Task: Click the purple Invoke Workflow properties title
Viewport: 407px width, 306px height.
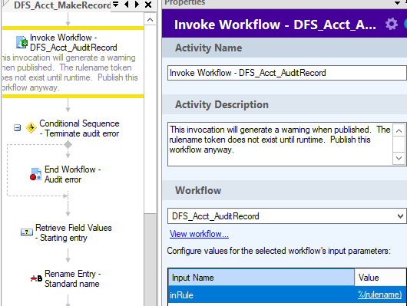Action: tap(275, 25)
